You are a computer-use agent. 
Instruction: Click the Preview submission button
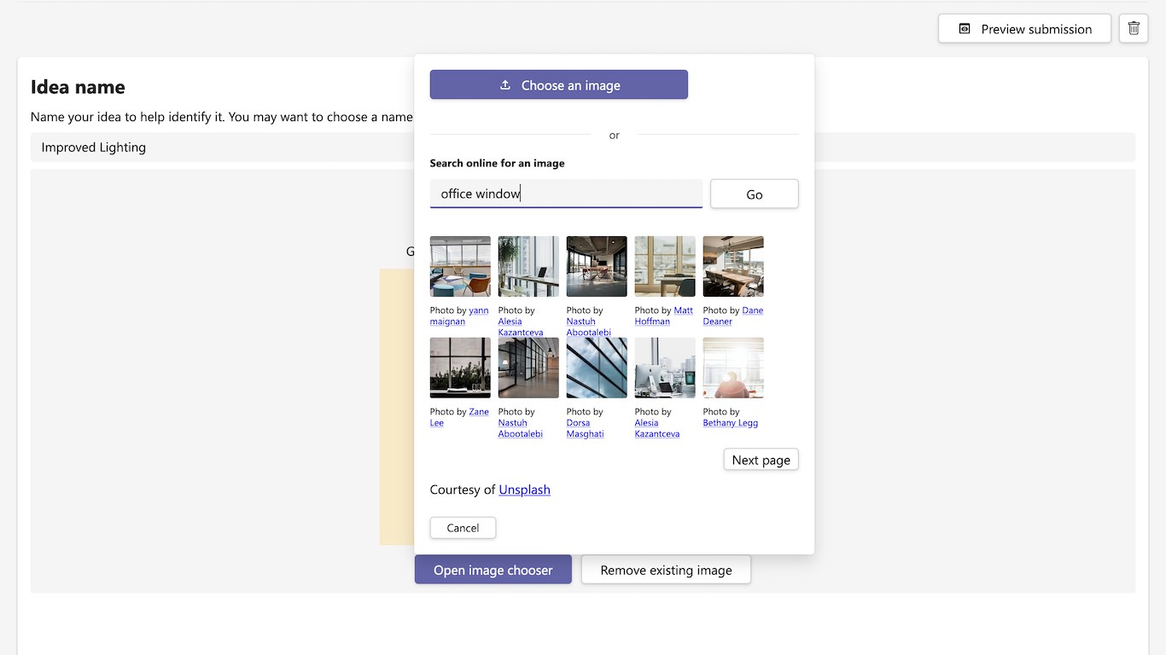coord(1024,28)
